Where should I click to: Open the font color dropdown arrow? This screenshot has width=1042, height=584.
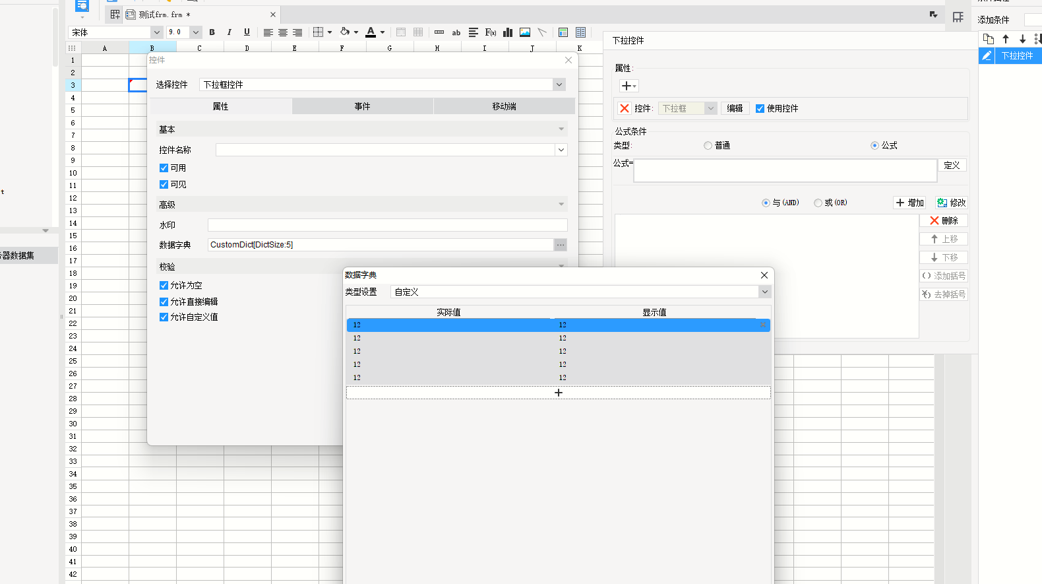[x=383, y=32]
